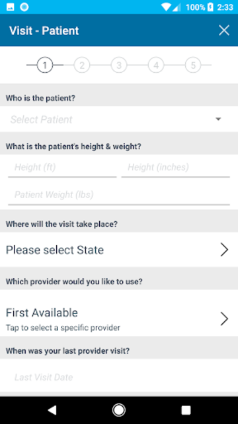The image size is (238, 424).
Task: Jump to step 2 in progress indicator
Action: click(x=82, y=65)
